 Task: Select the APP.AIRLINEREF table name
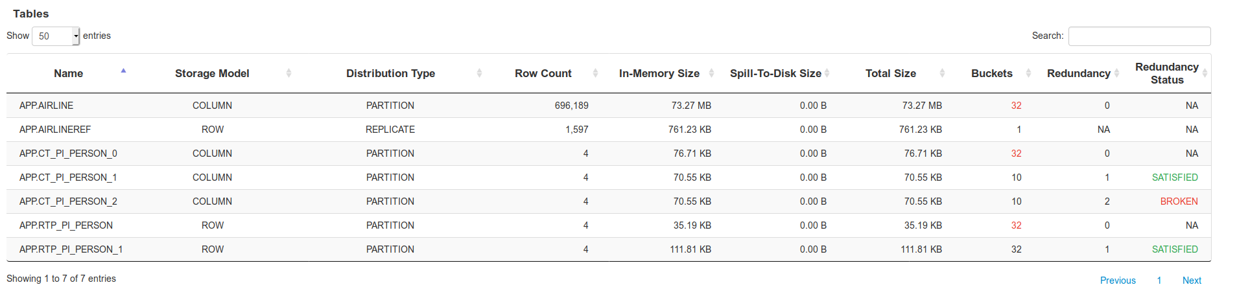click(x=55, y=130)
